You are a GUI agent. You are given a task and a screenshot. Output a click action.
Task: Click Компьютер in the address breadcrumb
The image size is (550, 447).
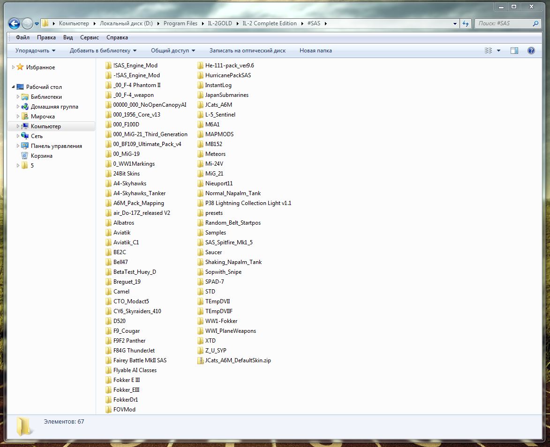click(x=74, y=23)
